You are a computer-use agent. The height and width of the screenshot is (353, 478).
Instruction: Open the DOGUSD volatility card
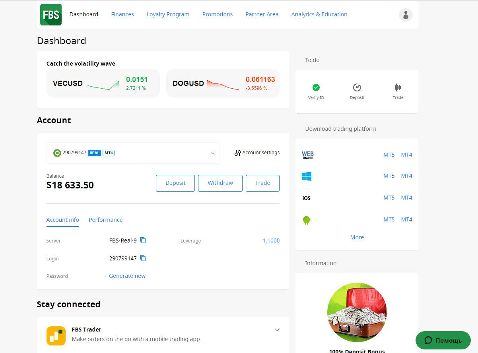point(223,83)
